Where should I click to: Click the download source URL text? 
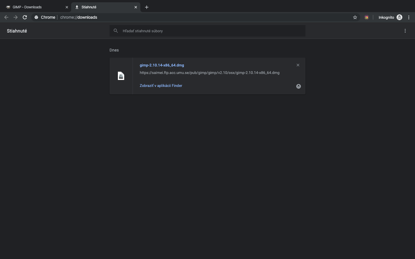click(x=210, y=73)
